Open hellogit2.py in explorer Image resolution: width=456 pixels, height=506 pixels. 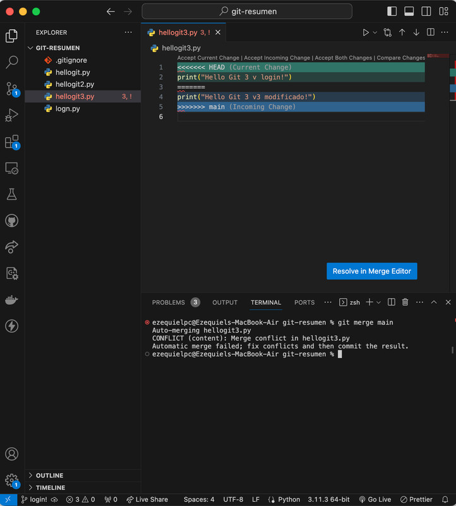click(83, 84)
